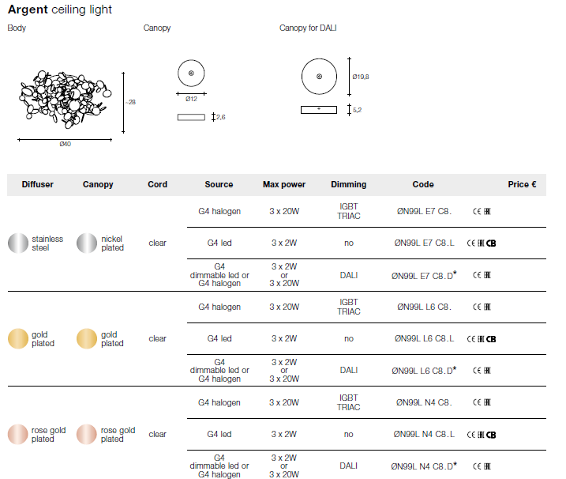Click the CE mark in ØN99L N4 C8. row
566x479 pixels.
[477, 402]
